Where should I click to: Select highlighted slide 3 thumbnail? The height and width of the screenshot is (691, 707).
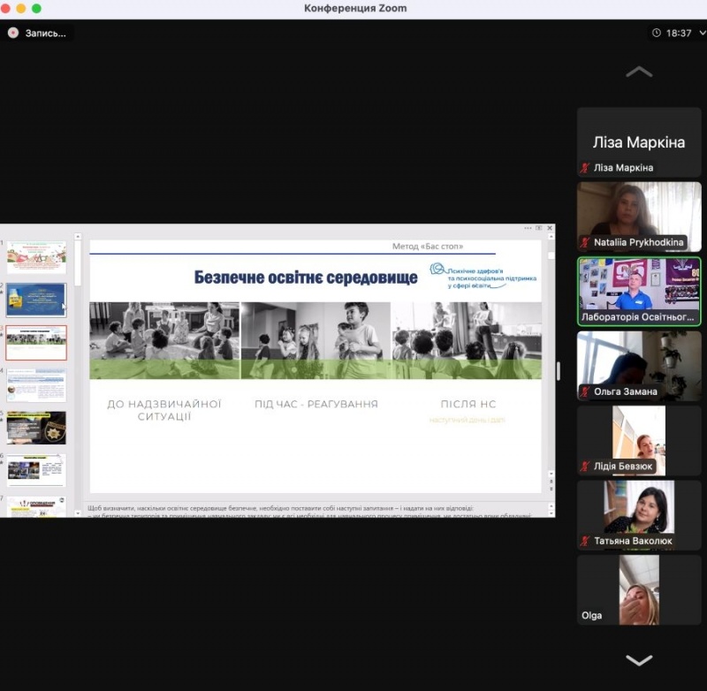(36, 343)
